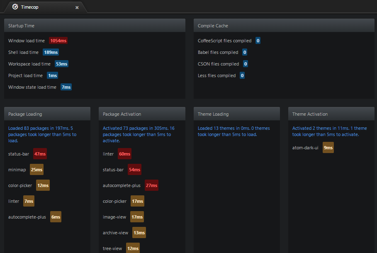The width and height of the screenshot is (377, 253).
Task: Open linter package in Package Loading
Action: tap(13, 201)
